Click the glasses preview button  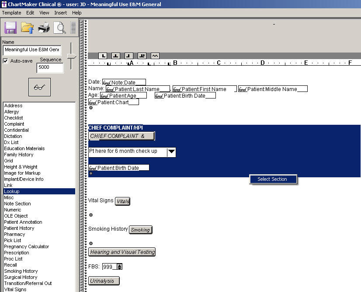[39, 87]
